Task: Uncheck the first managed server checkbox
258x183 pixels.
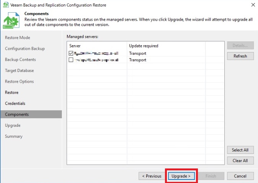Action: point(71,53)
